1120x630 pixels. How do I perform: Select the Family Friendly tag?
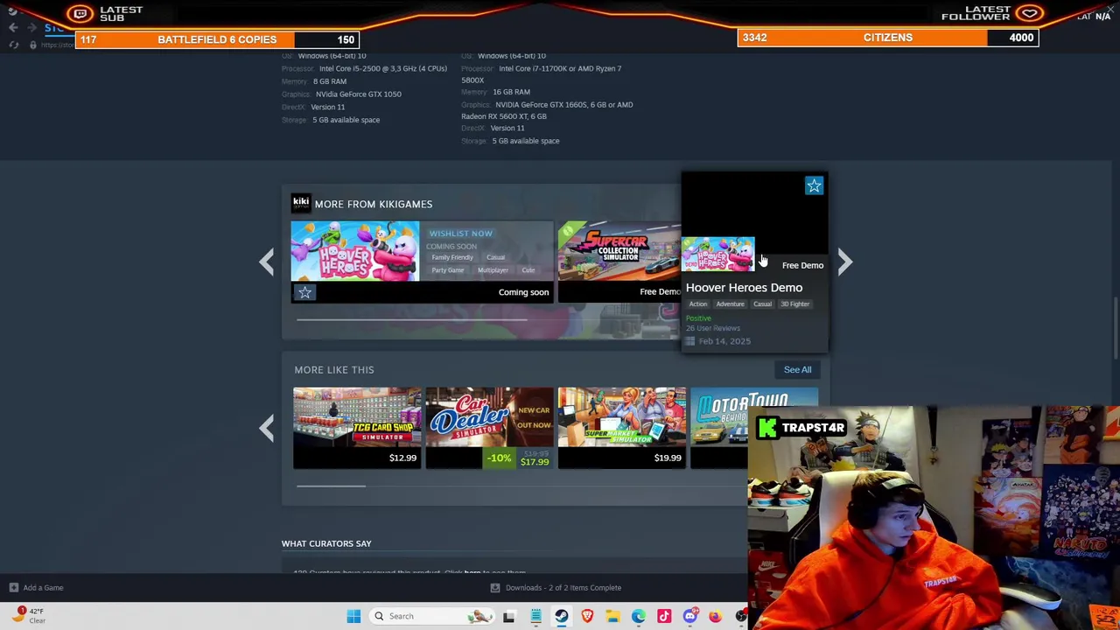click(x=451, y=257)
